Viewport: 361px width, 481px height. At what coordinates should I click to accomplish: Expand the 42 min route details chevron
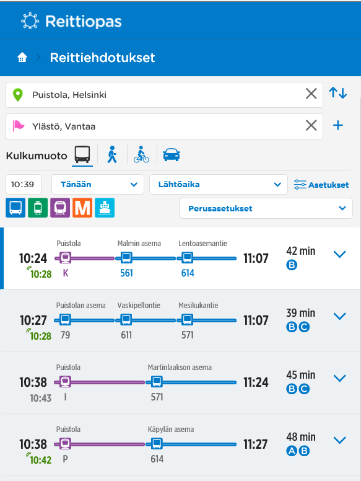point(339,254)
